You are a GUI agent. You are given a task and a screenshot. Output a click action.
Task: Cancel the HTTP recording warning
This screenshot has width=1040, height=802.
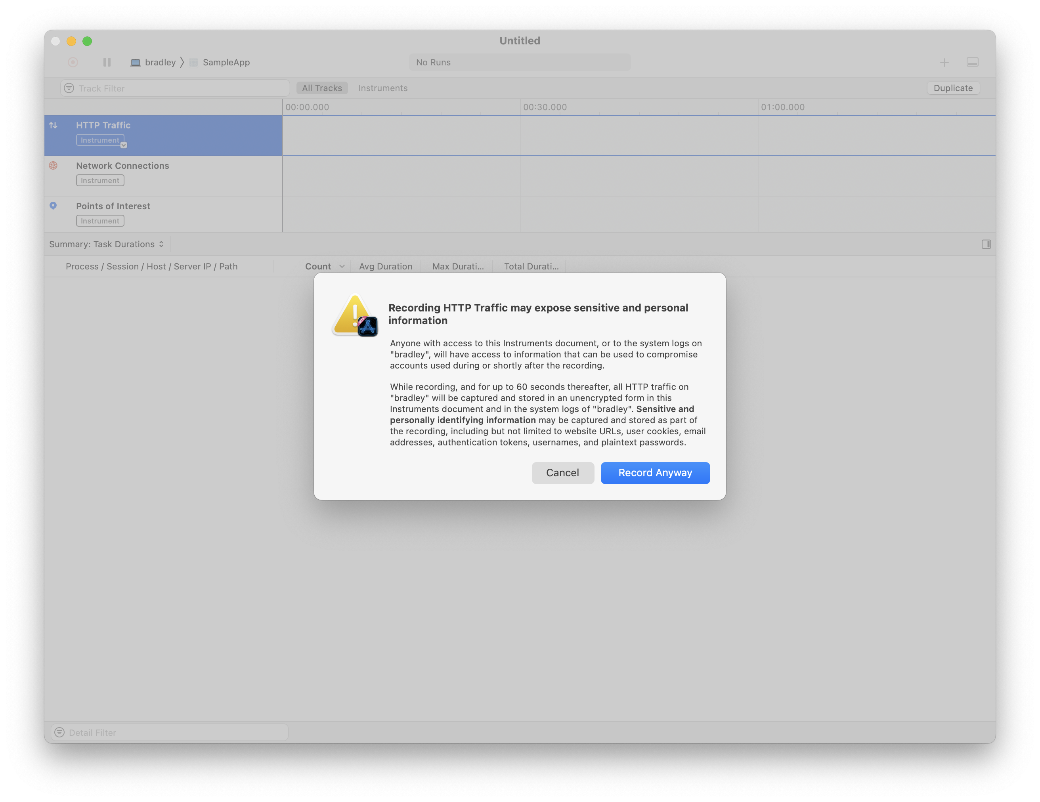pyautogui.click(x=562, y=473)
